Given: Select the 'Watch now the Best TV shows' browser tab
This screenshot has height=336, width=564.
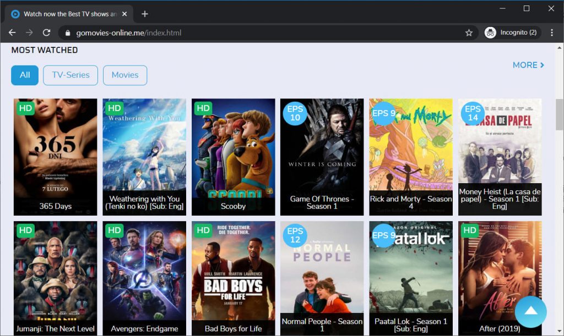Looking at the screenshot, I should coord(69,14).
